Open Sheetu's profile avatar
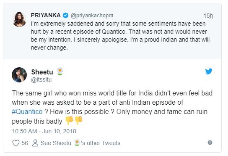 click(19, 75)
